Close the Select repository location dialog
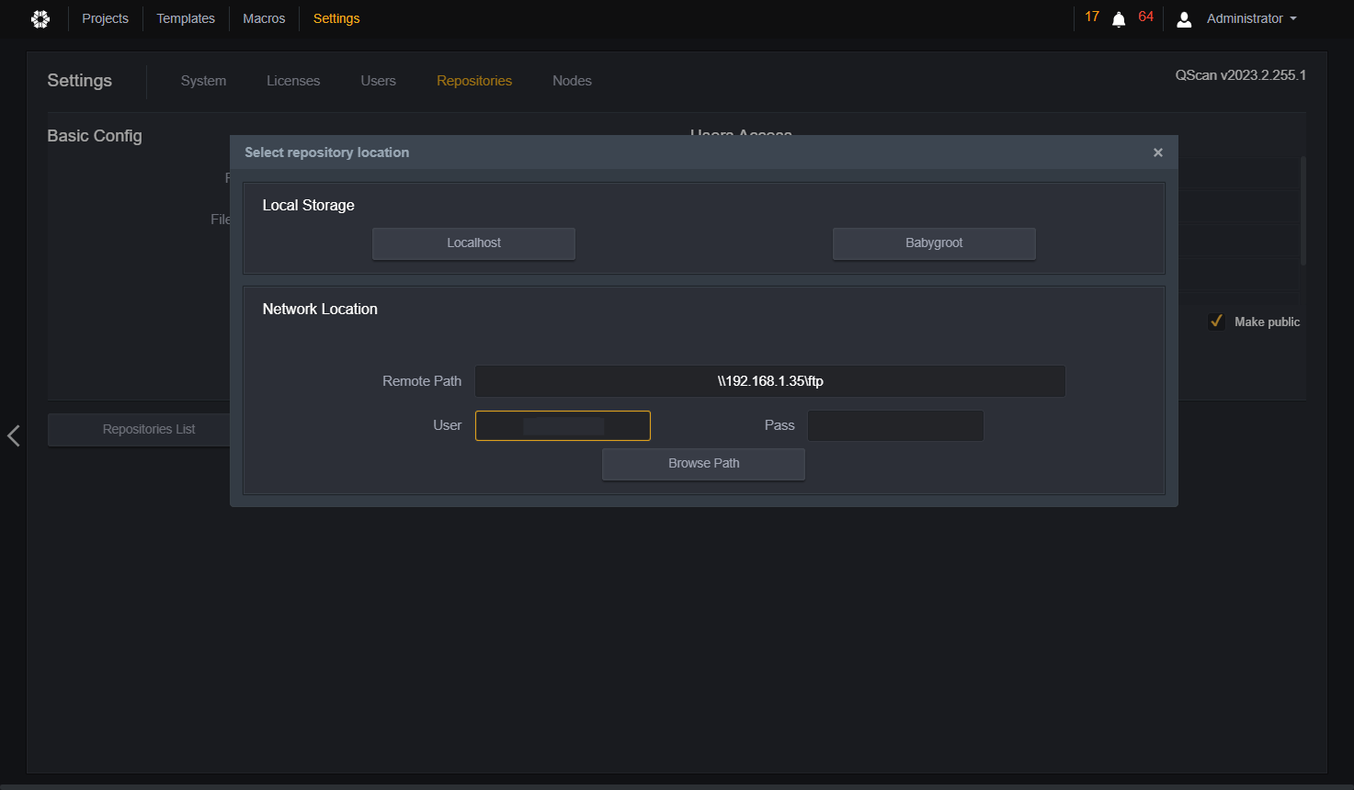The width and height of the screenshot is (1354, 790). pos(1158,152)
